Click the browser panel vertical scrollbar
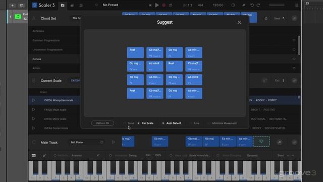323x182 pixels. 299,45
